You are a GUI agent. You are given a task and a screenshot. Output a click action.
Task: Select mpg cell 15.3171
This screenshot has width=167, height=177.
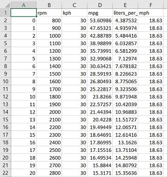point(100,173)
